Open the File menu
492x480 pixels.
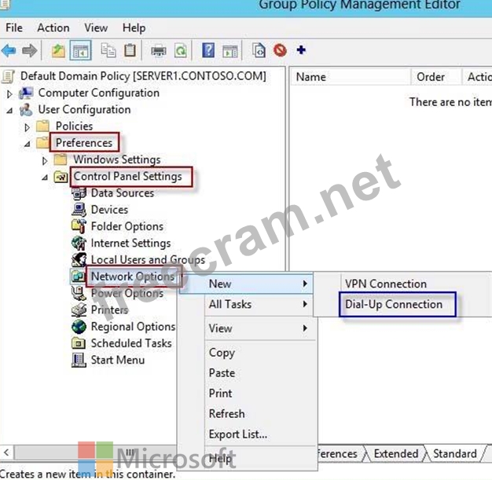click(14, 27)
